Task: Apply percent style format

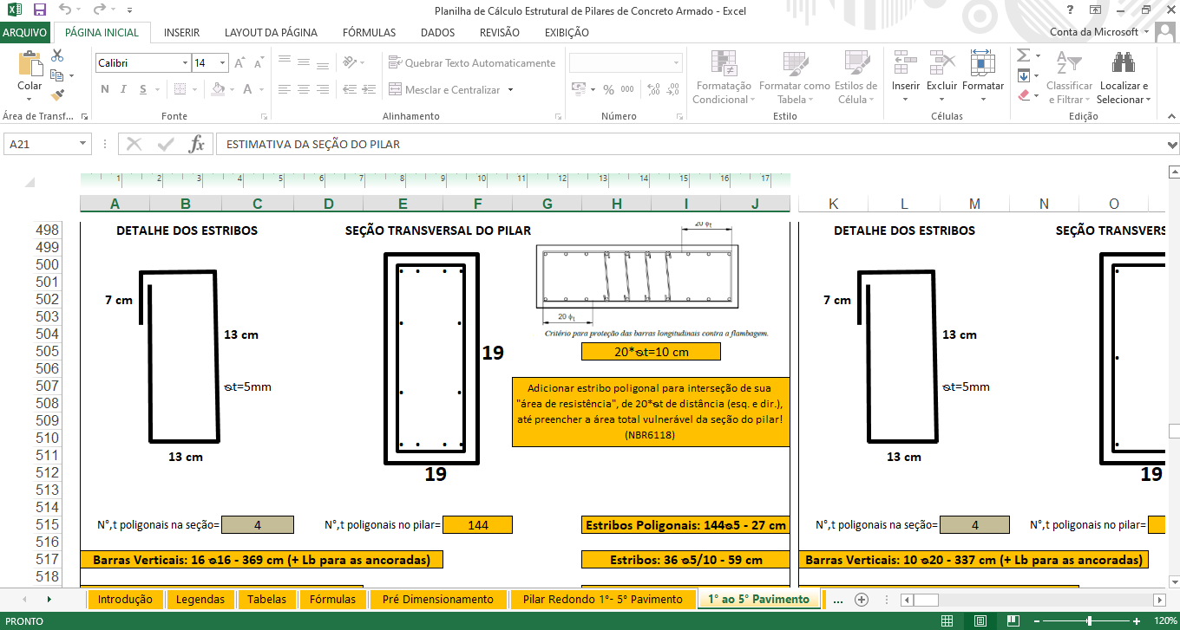Action: coord(608,89)
